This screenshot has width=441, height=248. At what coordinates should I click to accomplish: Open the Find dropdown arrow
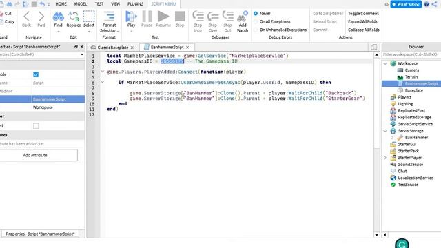pyautogui.click(x=58, y=32)
